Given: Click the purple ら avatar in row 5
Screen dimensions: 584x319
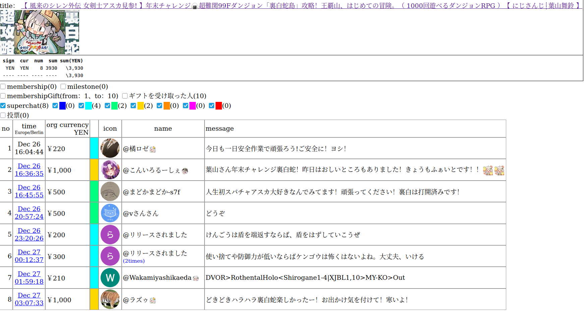Looking at the screenshot, I should click(110, 235).
